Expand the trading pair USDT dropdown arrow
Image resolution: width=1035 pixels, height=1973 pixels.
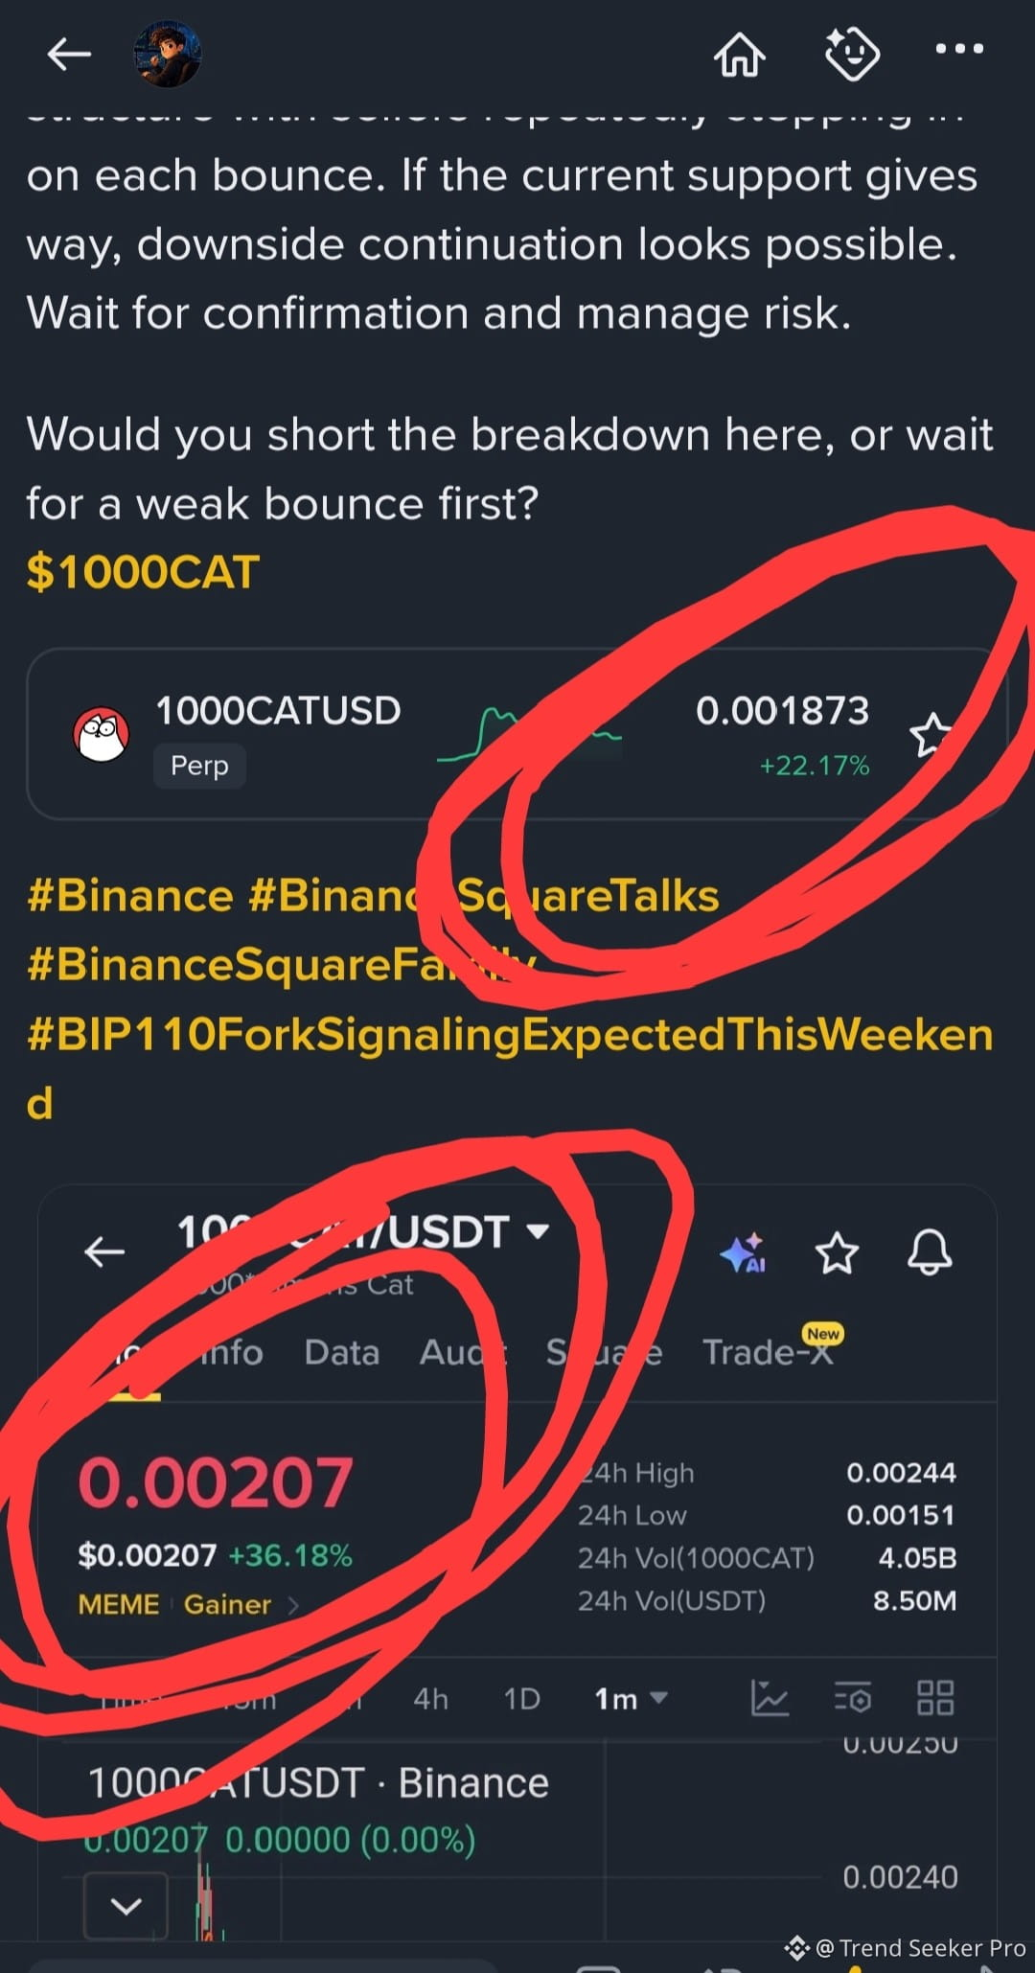click(539, 1231)
